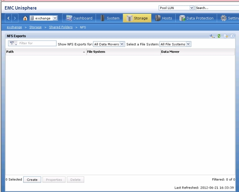Click the Delete button

[75, 180]
